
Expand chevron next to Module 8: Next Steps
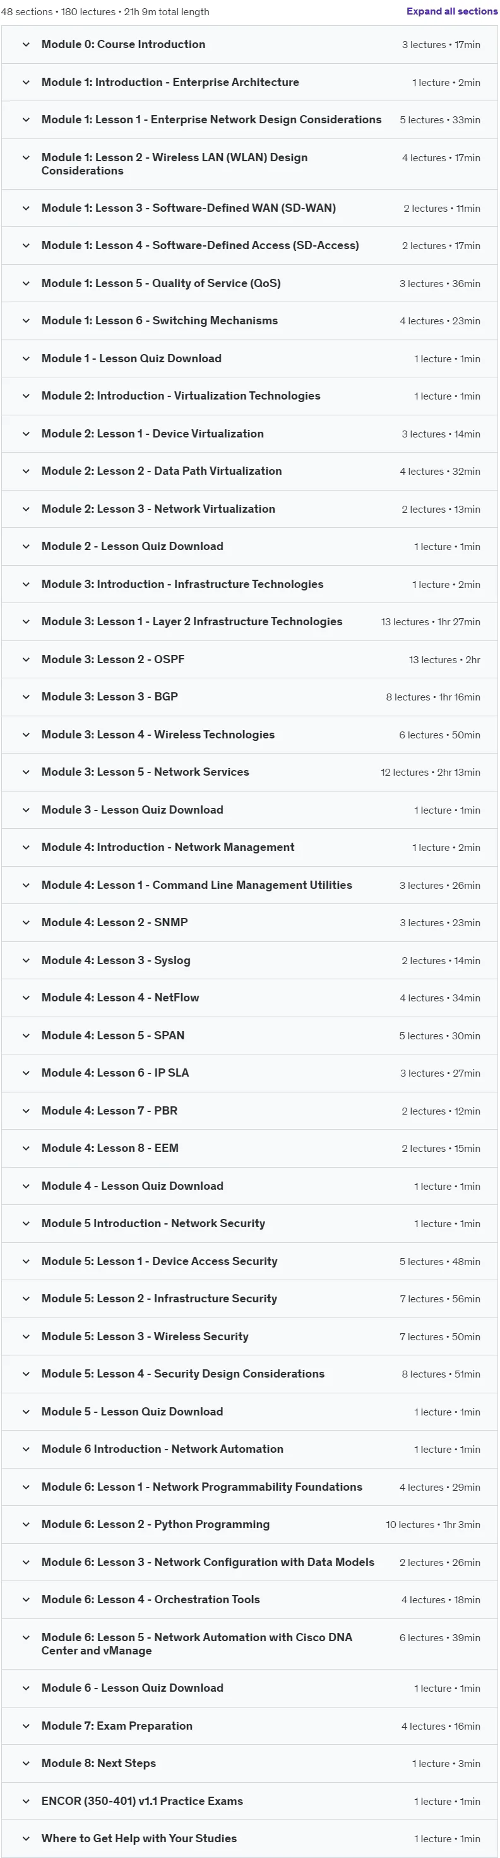tap(26, 1764)
